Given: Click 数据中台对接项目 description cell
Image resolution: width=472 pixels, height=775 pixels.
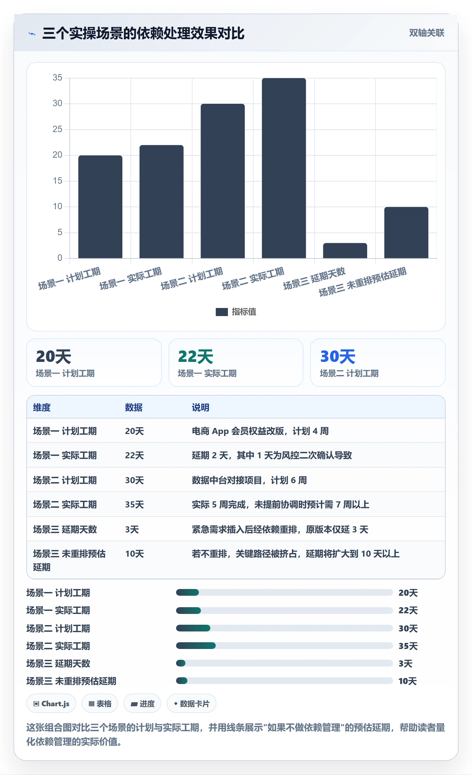Looking at the screenshot, I should tap(249, 480).
